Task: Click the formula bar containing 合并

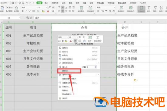Action: click(x=100, y=18)
